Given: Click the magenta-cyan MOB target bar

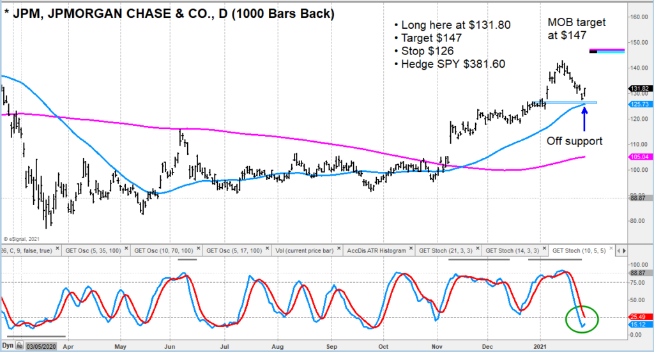Looking at the screenshot, I should point(607,51).
